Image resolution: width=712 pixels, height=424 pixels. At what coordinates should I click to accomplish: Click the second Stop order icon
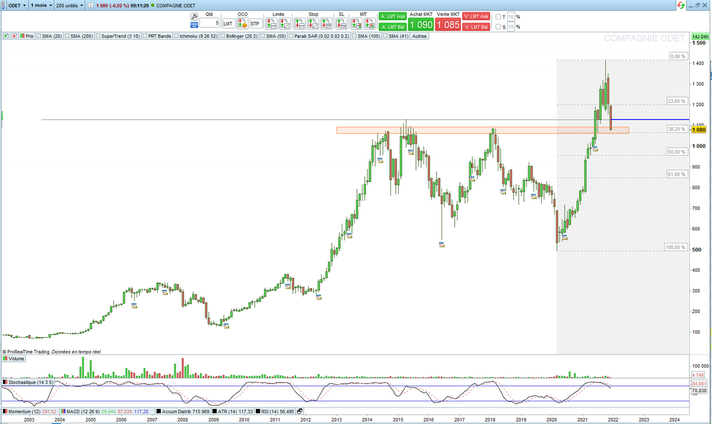tap(313, 24)
